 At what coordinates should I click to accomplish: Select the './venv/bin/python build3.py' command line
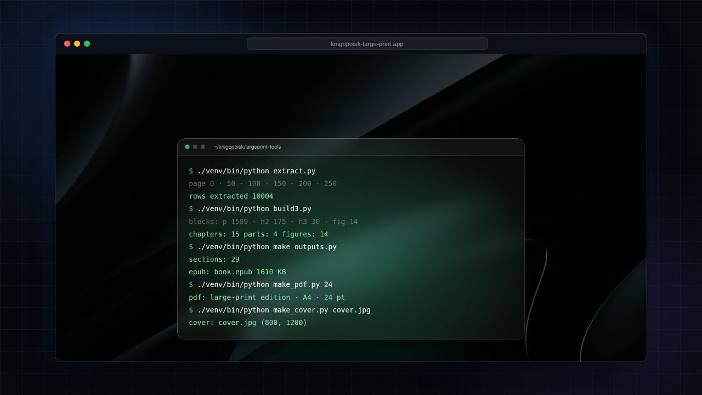tap(250, 209)
